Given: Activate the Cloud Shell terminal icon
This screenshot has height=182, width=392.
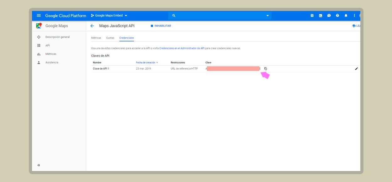Looking at the screenshot, I should pyautogui.click(x=320, y=16).
